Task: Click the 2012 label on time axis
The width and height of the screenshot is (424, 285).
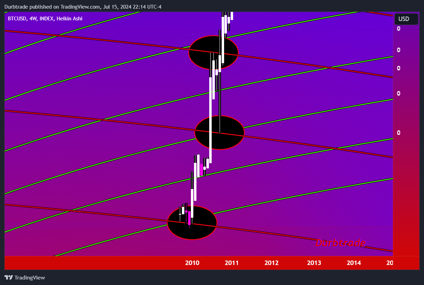Action: coord(271,263)
